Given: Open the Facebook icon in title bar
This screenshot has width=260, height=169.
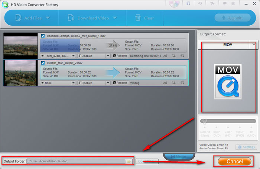Looking at the screenshot, I should (x=188, y=3).
